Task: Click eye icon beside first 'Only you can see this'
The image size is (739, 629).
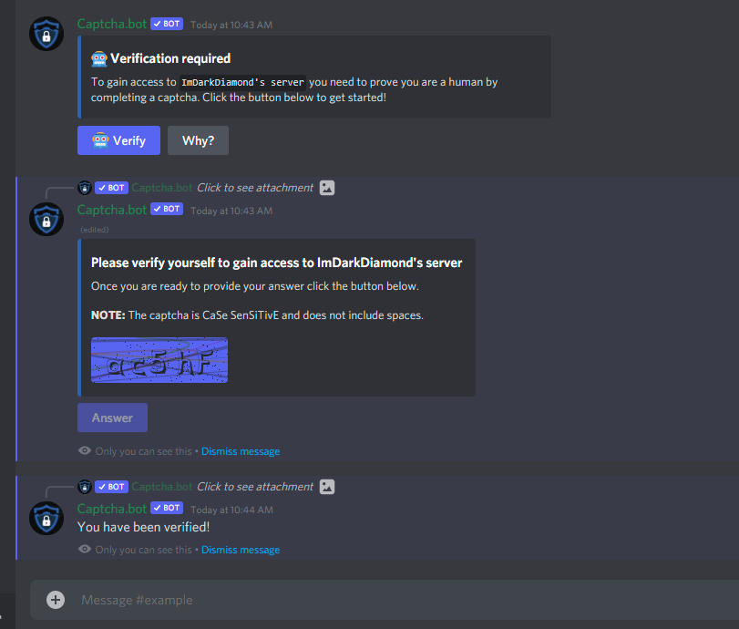Action: click(85, 450)
